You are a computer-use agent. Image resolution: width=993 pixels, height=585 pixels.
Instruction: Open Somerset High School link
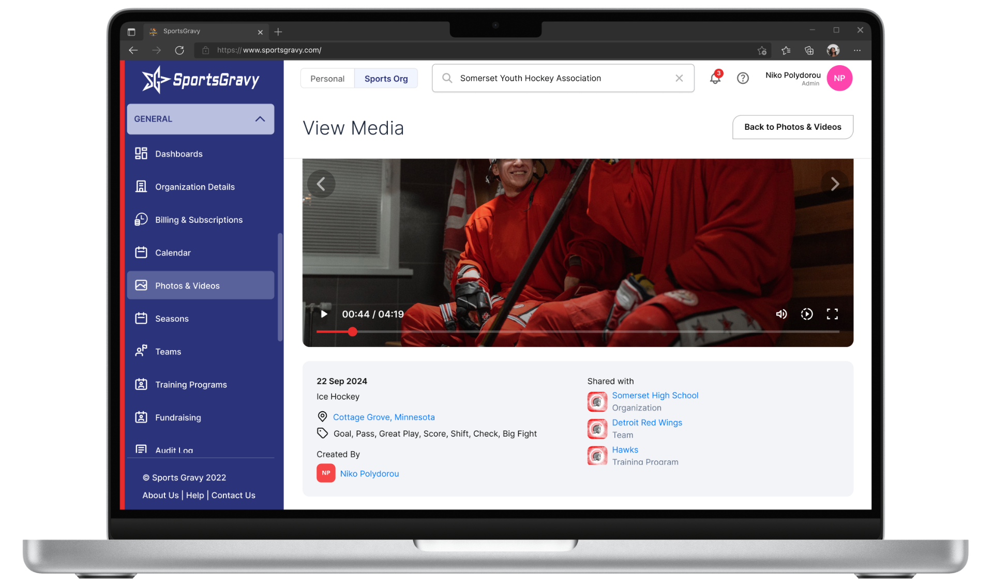click(x=655, y=395)
